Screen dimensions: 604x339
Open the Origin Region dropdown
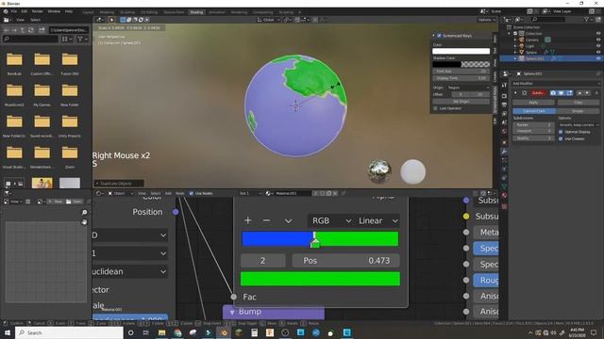[x=468, y=88]
